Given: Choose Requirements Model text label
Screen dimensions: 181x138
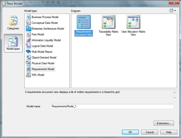Looking at the screenshot, I should pyautogui.click(x=43, y=69).
